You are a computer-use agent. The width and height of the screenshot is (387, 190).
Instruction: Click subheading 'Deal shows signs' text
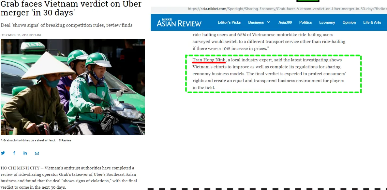(x=67, y=25)
